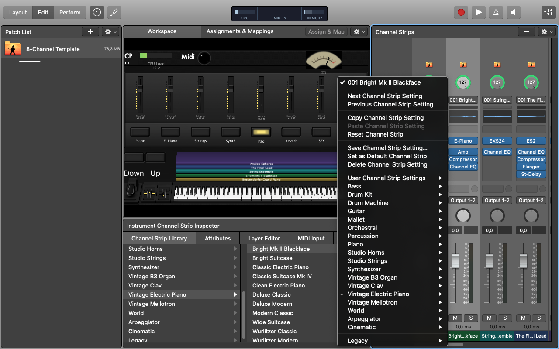Image resolution: width=559 pixels, height=349 pixels.
Task: Click the tuner icon in toolbar
Action: (114, 12)
